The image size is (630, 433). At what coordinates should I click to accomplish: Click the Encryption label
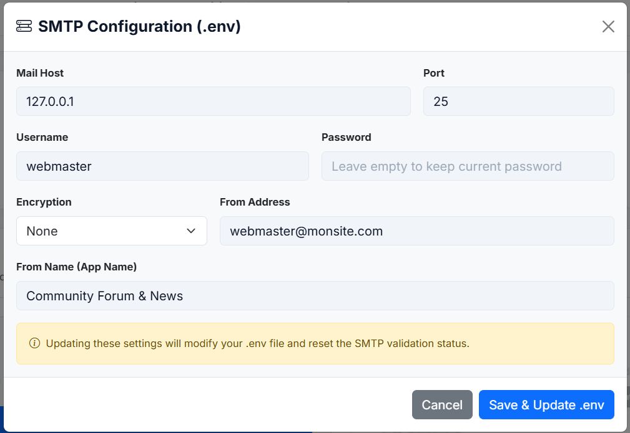(43, 202)
